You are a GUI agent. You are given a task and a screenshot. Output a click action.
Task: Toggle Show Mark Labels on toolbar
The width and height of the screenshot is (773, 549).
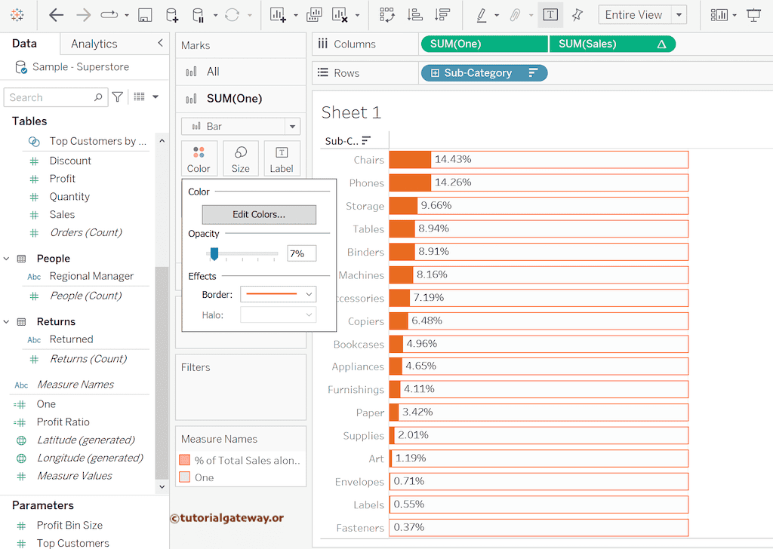coord(551,14)
